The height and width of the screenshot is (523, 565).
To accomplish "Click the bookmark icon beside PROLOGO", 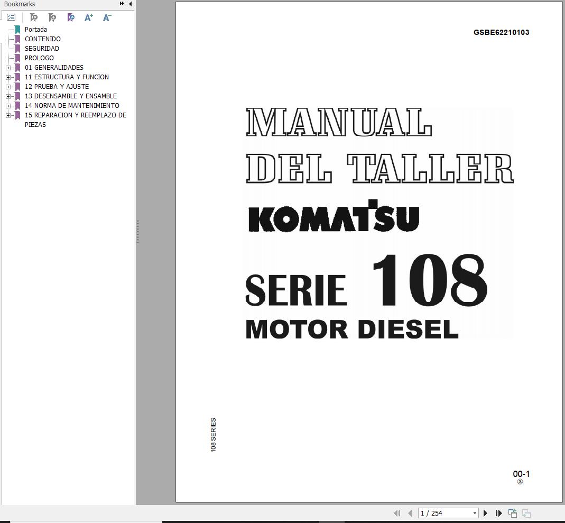I will [x=17, y=58].
